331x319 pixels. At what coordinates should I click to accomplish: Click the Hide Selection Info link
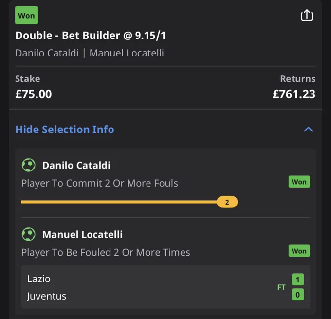65,130
